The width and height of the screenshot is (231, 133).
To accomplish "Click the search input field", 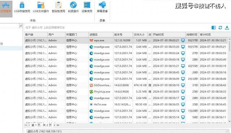I will [9, 26].
